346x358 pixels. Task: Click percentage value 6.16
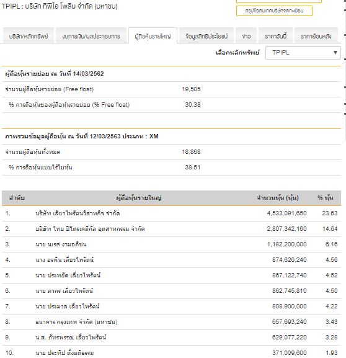[x=331, y=244]
